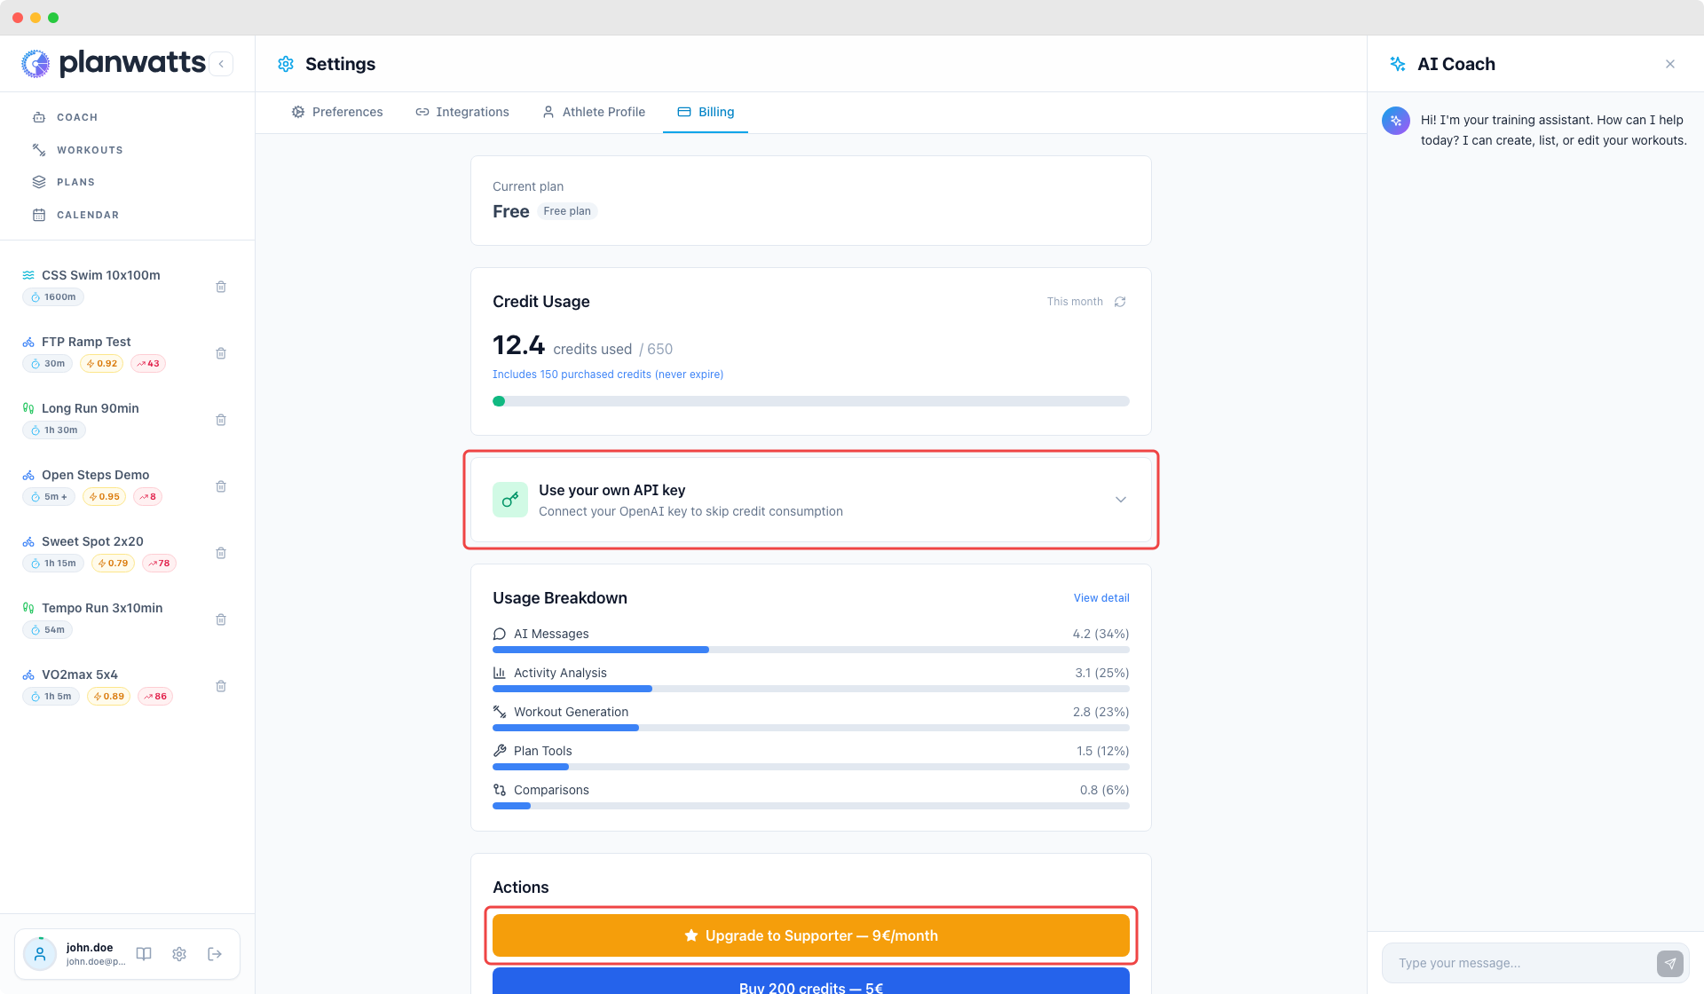The height and width of the screenshot is (994, 1704).
Task: Click the 1600m badge under CSS Swim
Action: pyautogui.click(x=53, y=297)
